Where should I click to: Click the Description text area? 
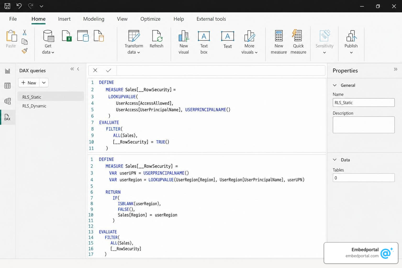(364, 125)
